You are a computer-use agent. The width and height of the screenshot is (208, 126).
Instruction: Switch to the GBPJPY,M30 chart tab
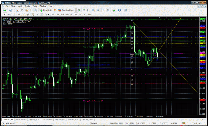click(x=60, y=120)
